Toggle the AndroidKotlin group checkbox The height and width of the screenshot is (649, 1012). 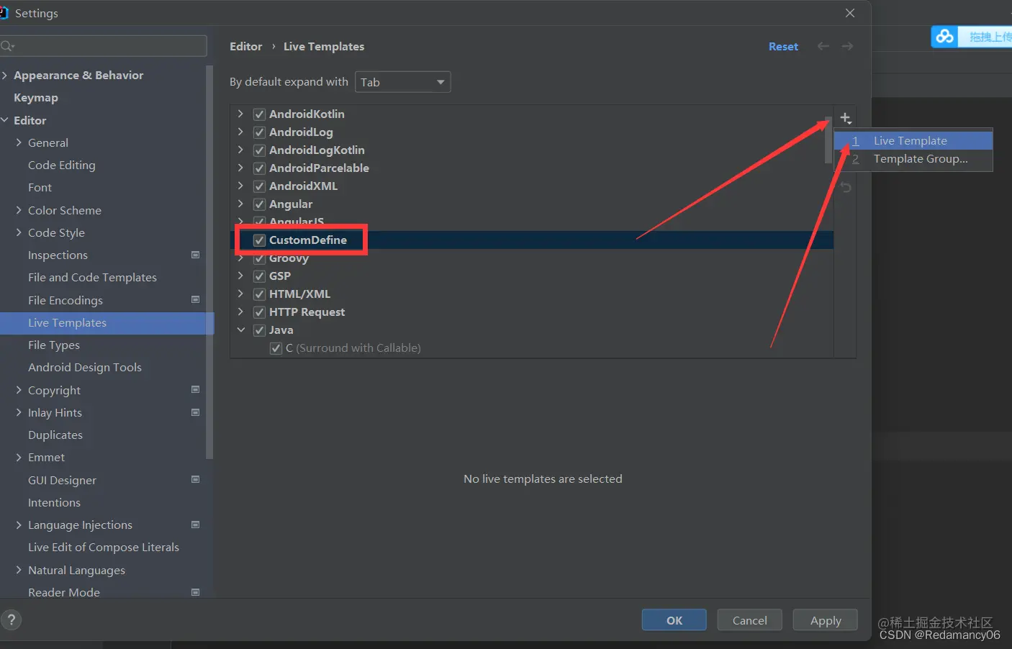(x=260, y=114)
